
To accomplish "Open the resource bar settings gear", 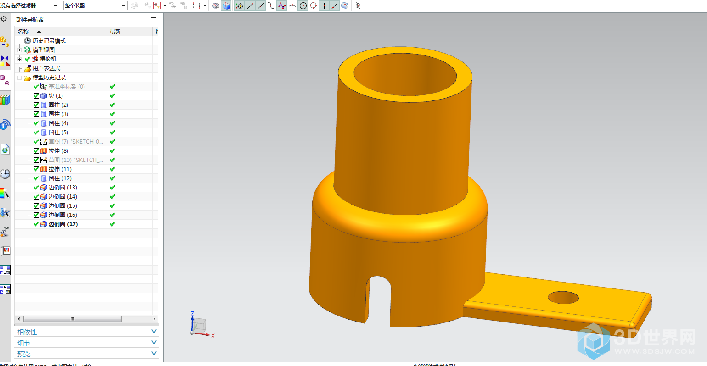I will click(4, 19).
